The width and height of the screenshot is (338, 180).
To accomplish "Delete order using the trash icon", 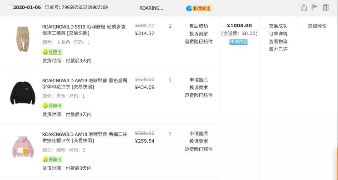I will pos(326,8).
